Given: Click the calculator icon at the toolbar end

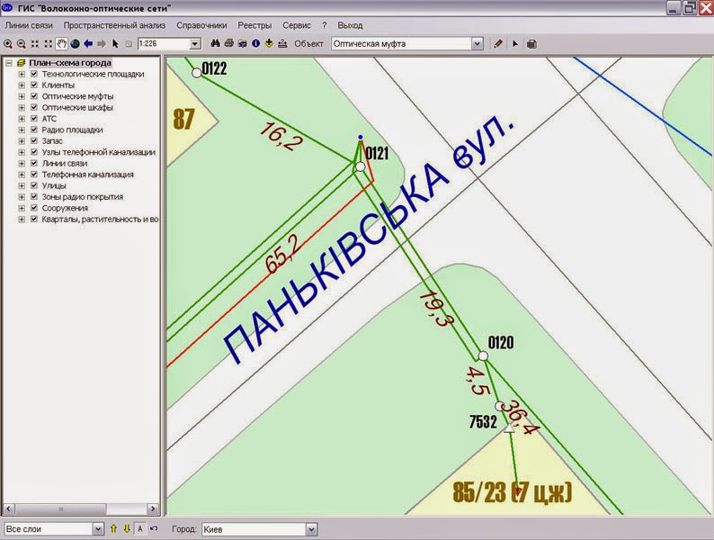Looking at the screenshot, I should point(531,44).
